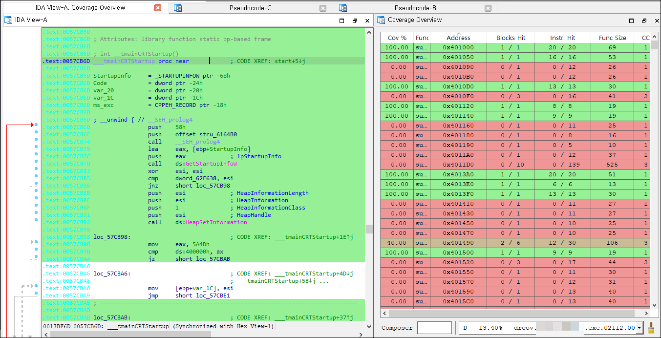The image size is (661, 338).
Task: Maximize the Coverage Overview panel
Action: point(631,21)
